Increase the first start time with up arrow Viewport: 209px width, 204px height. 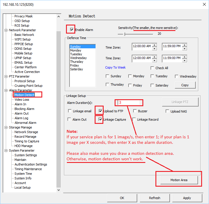point(155,45)
